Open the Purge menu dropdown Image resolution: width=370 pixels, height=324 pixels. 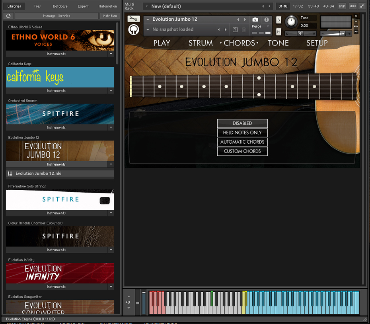(268, 26)
